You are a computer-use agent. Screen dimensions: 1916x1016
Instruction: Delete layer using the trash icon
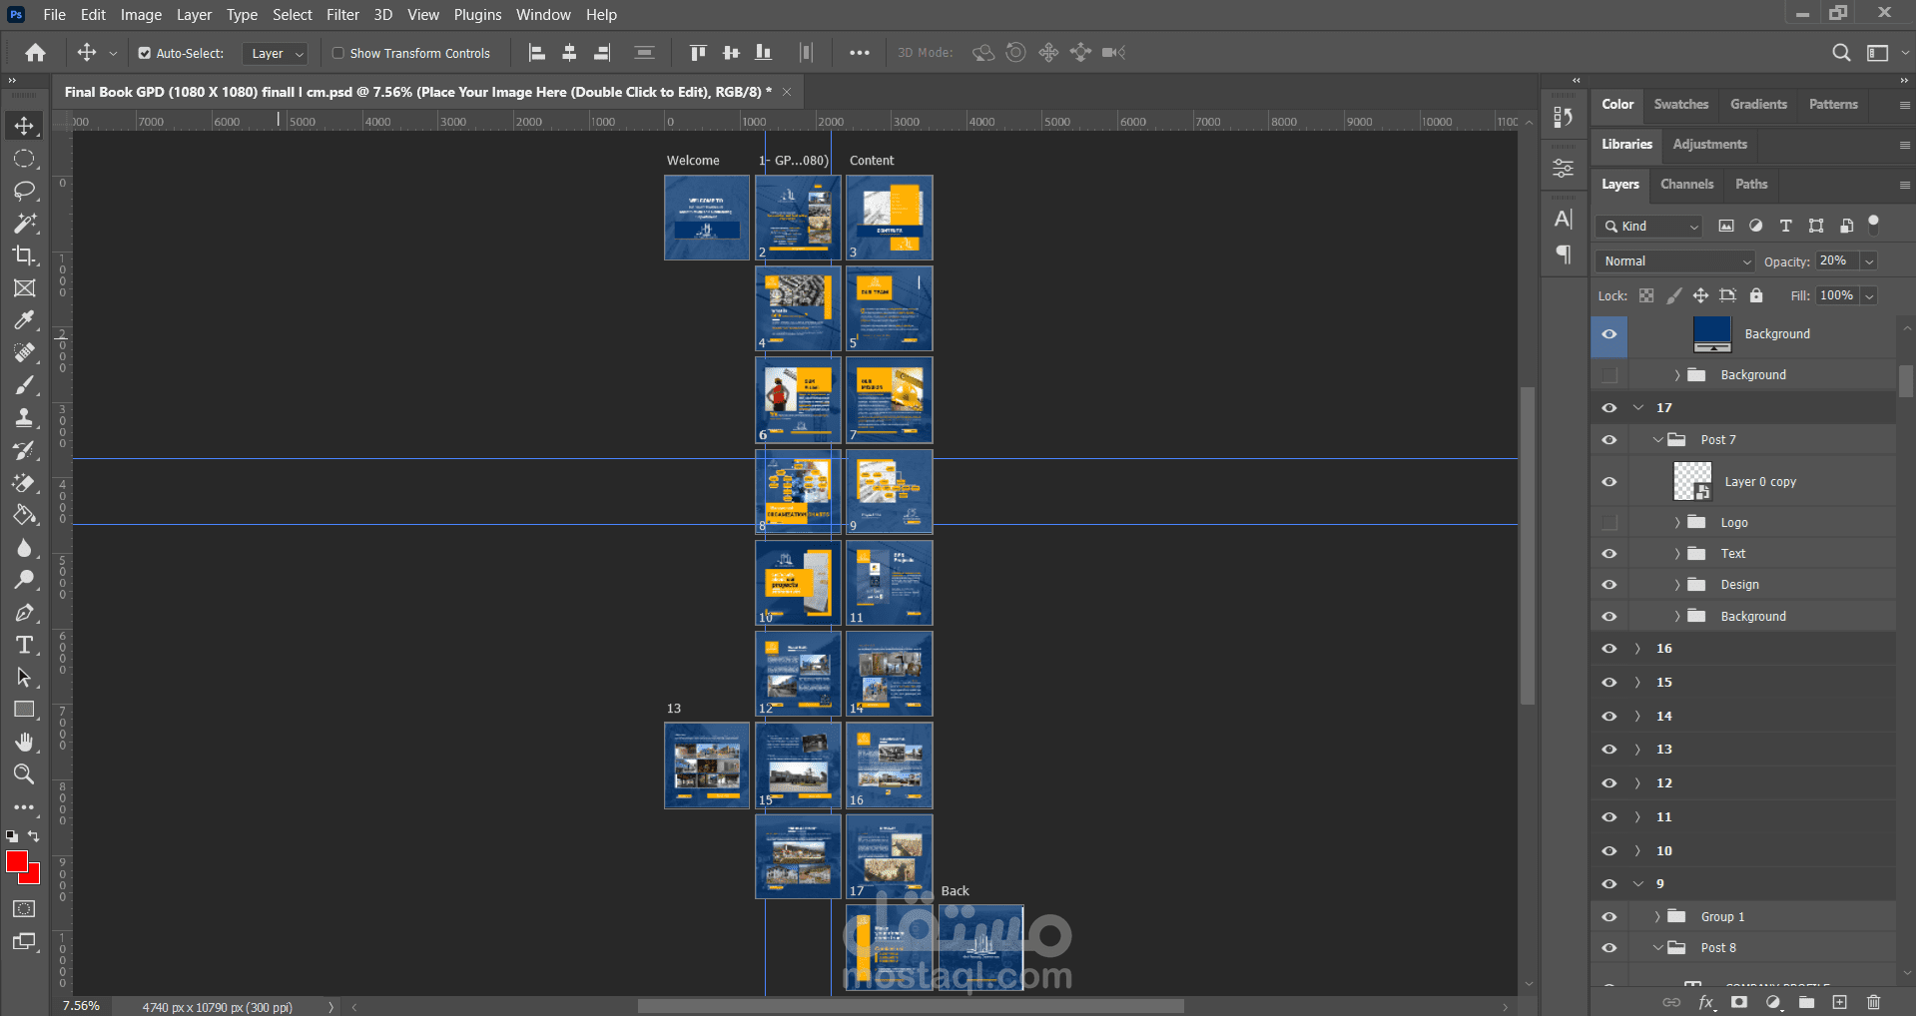point(1873,1002)
